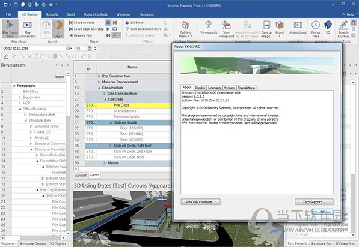Activate Play Focus Time mode
Viewport: 359px width, 247px height.
point(10,29)
